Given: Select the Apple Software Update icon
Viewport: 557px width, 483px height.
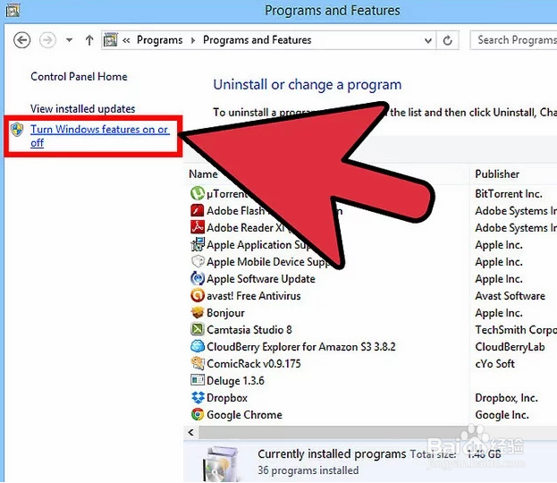Looking at the screenshot, I should pyautogui.click(x=198, y=278).
